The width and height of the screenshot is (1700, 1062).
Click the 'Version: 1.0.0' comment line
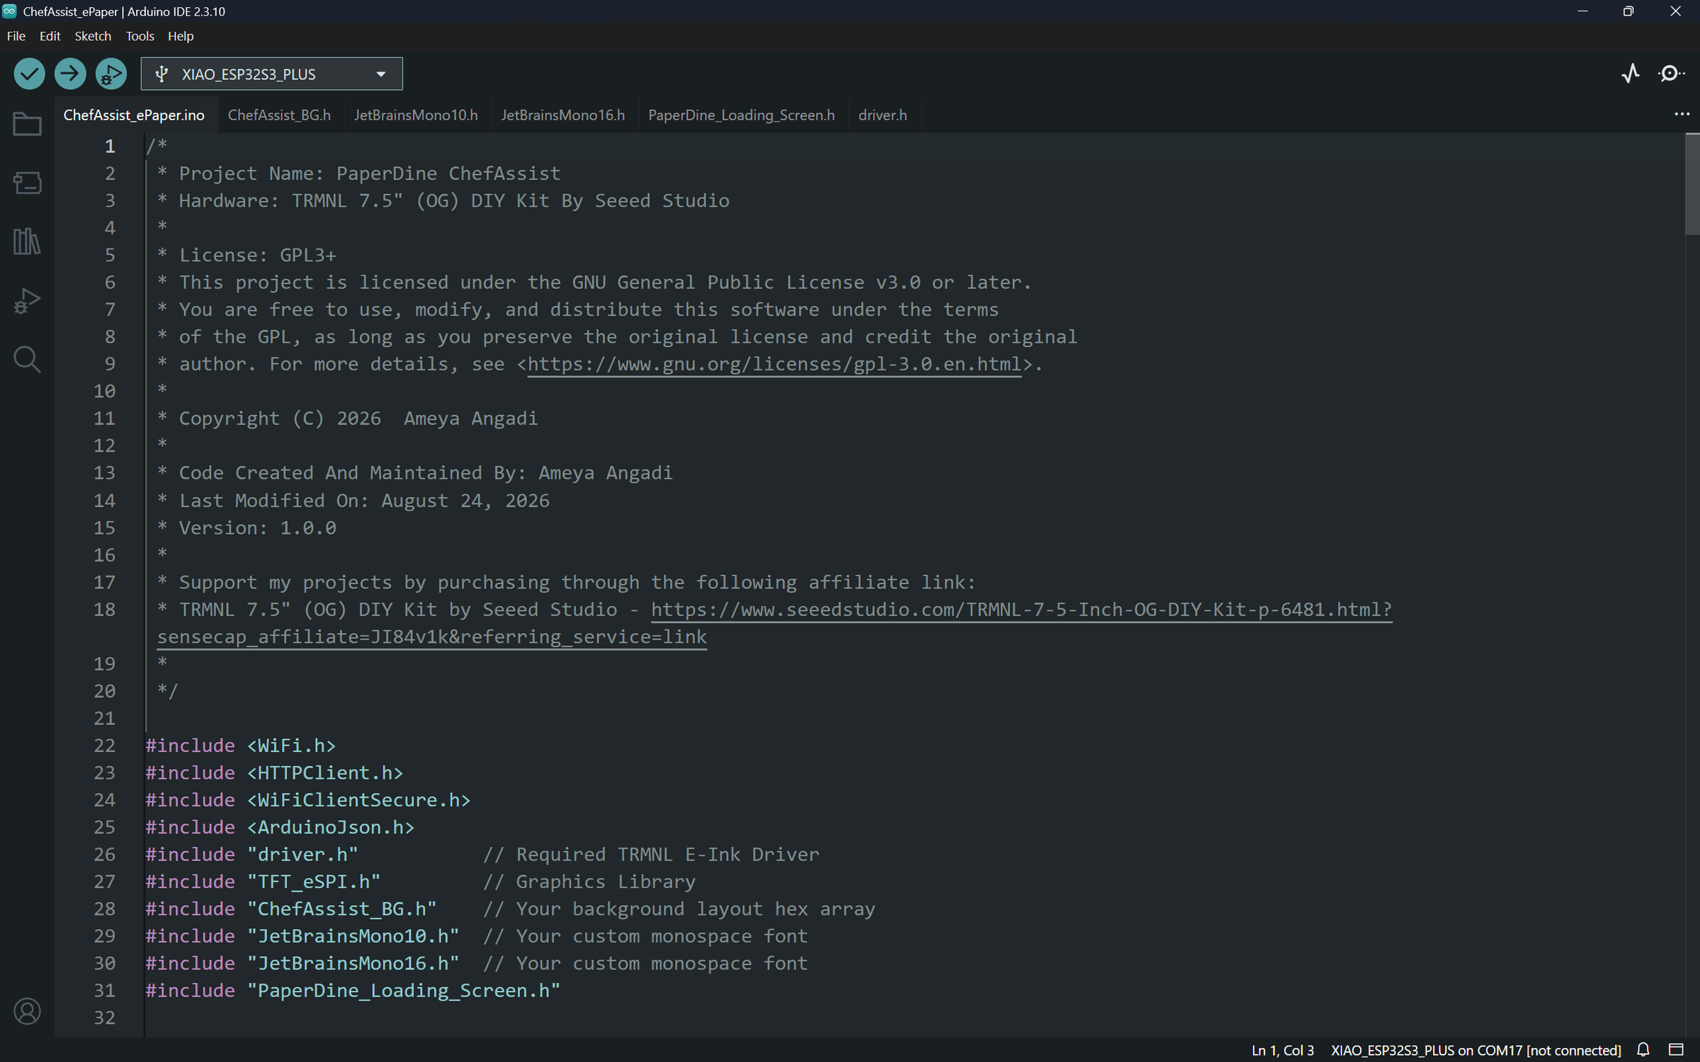246,528
